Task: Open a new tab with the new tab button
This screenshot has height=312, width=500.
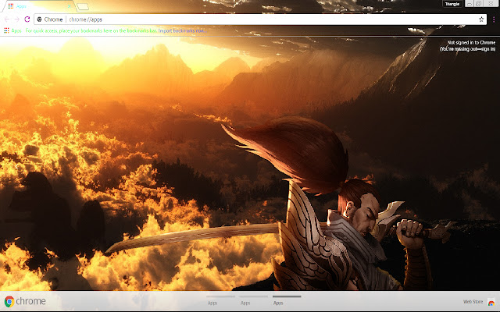Action: (x=83, y=6)
